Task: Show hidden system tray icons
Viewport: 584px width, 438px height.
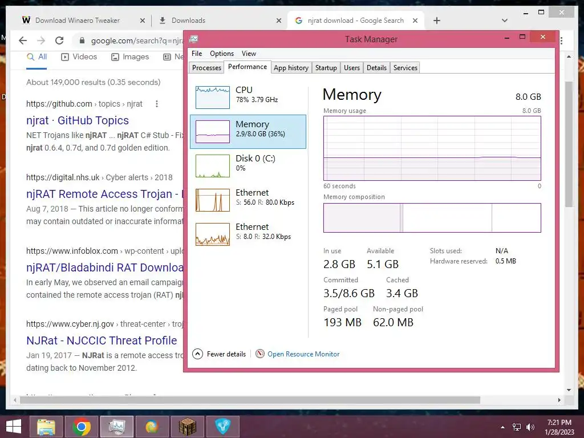Action: 503,427
